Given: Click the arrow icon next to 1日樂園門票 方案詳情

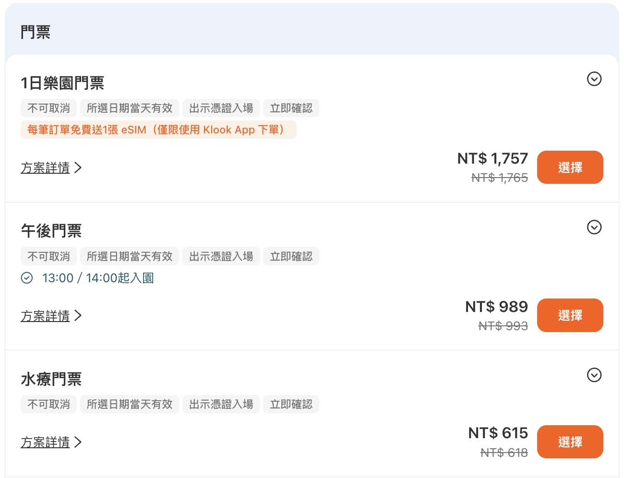Looking at the screenshot, I should (78, 167).
